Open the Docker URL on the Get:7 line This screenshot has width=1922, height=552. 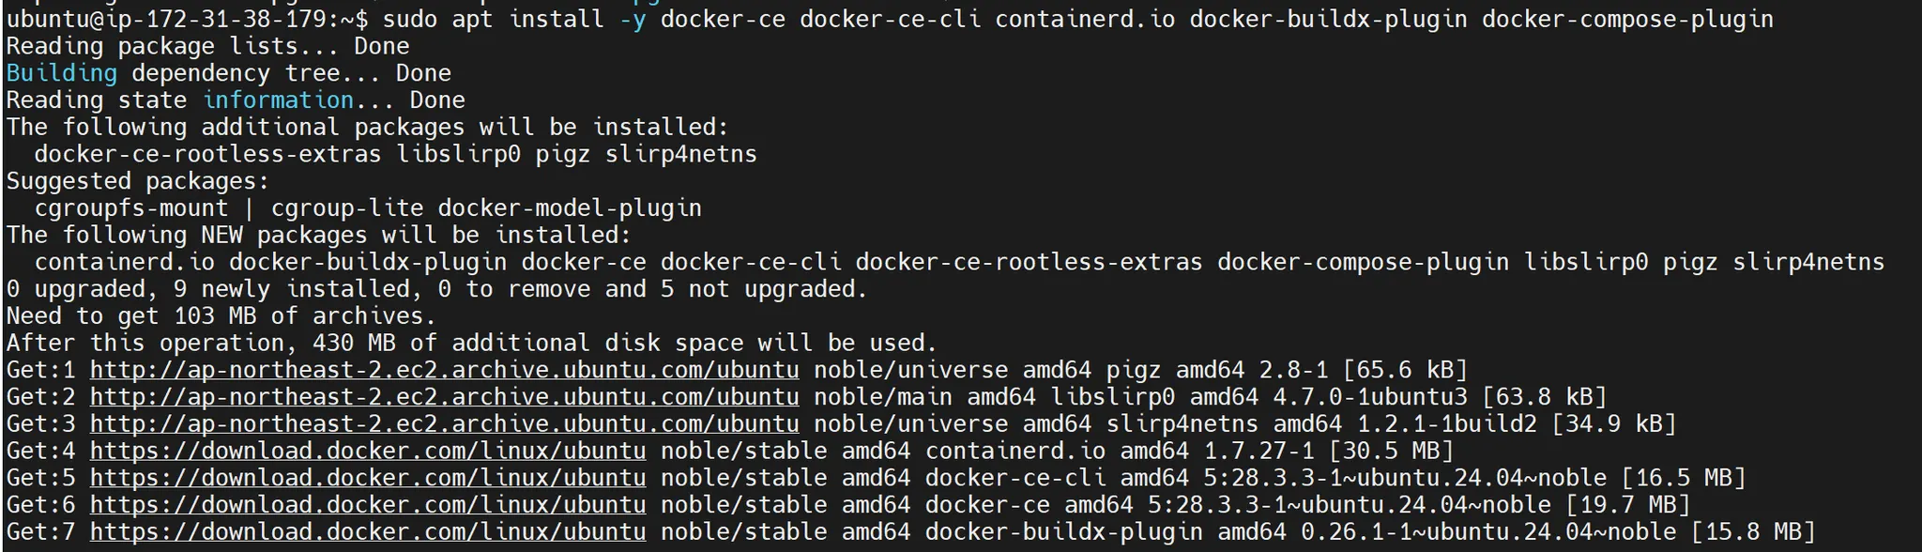pos(368,532)
